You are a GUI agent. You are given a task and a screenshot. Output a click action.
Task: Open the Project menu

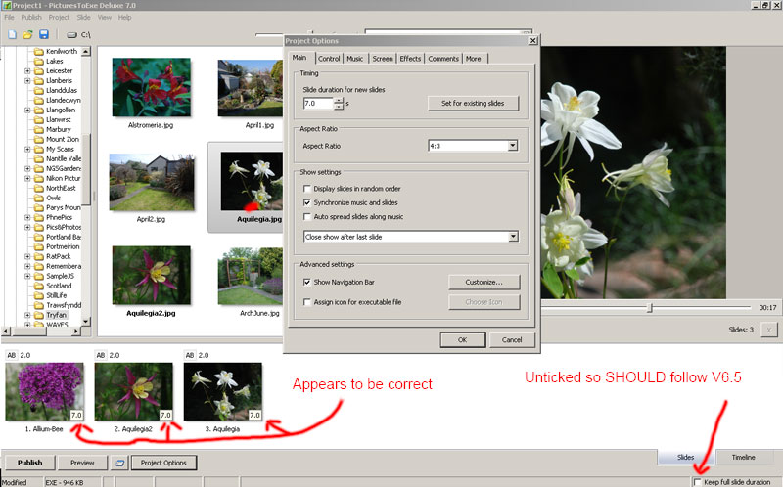click(59, 17)
